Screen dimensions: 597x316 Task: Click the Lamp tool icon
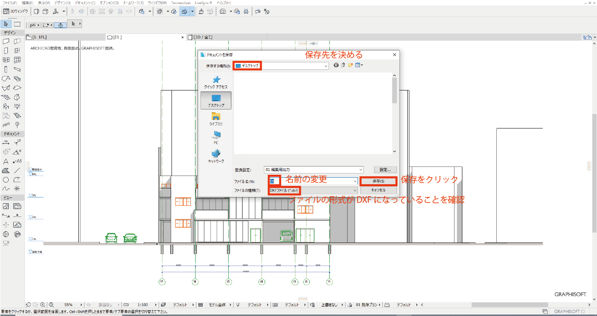pos(17,106)
